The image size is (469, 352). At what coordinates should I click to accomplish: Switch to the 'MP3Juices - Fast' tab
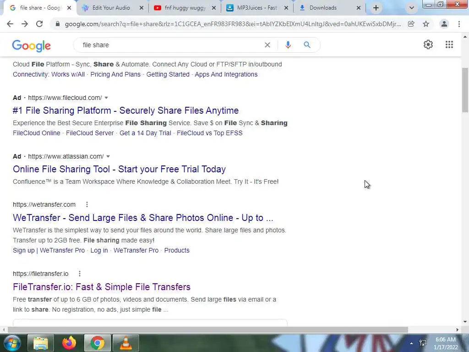[x=257, y=8]
